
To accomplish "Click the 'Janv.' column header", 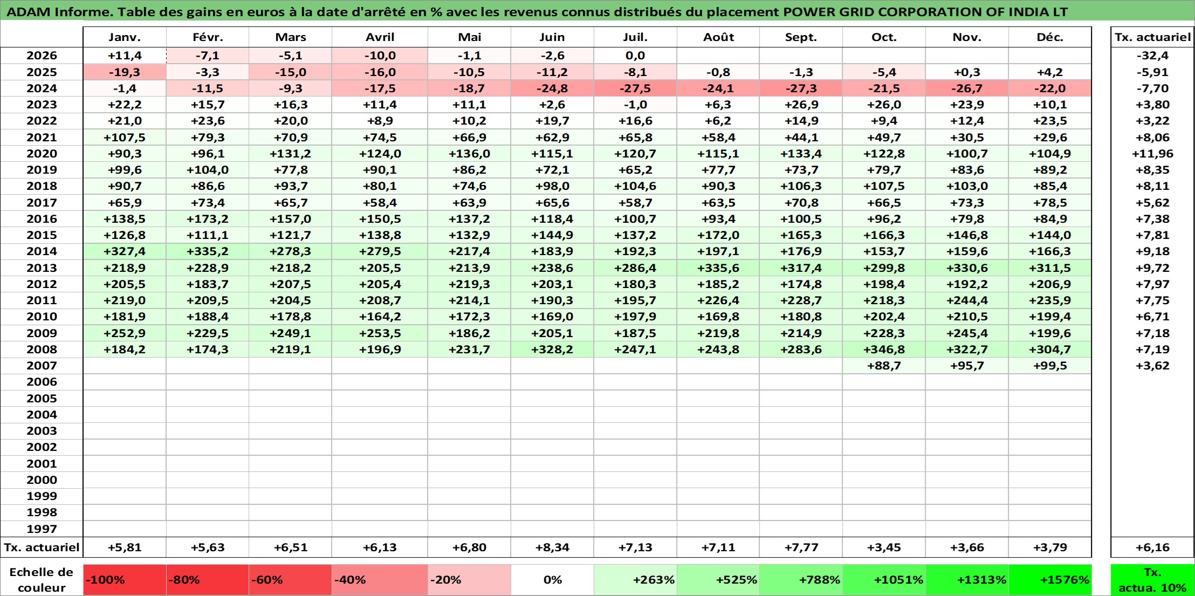I will click(125, 37).
